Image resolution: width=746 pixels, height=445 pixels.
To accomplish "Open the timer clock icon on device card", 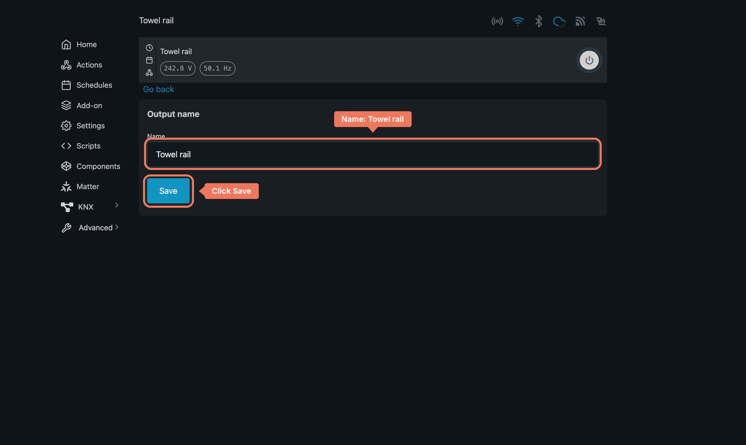I will pyautogui.click(x=149, y=48).
